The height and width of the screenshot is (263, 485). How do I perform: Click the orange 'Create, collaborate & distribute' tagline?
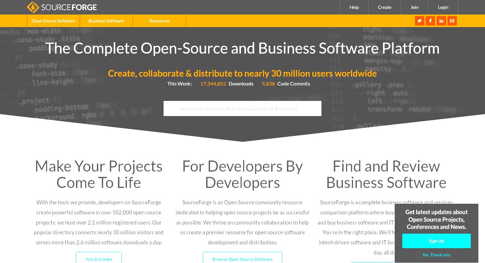[242, 73]
